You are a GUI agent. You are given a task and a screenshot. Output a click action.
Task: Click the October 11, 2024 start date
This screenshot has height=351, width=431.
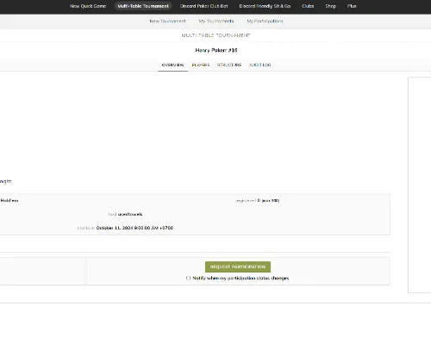(134, 228)
